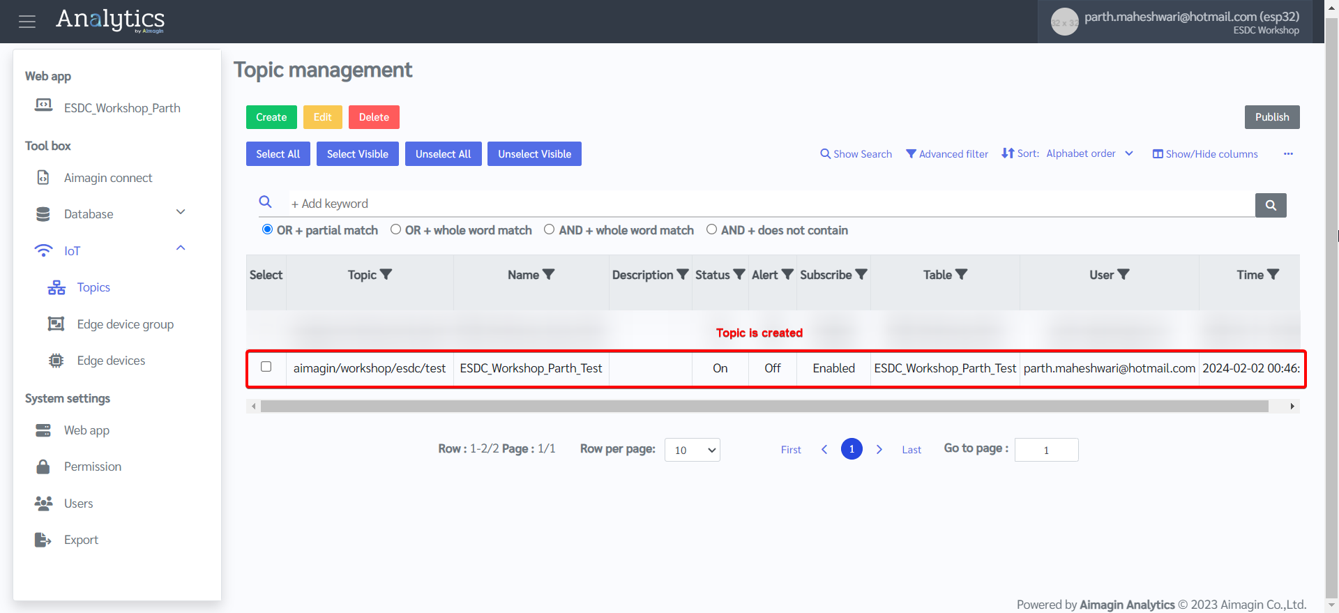Viewport: 1339px width, 613px height.
Task: Click the Go to page input
Action: click(x=1046, y=450)
